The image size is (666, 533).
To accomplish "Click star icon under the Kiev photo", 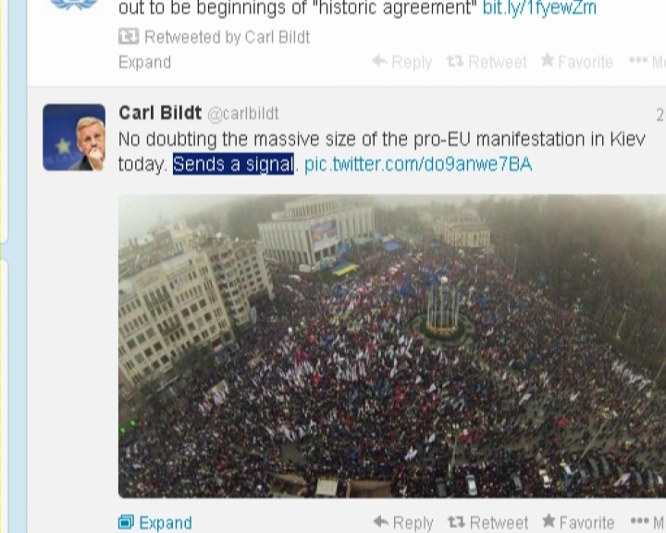I will [x=549, y=521].
